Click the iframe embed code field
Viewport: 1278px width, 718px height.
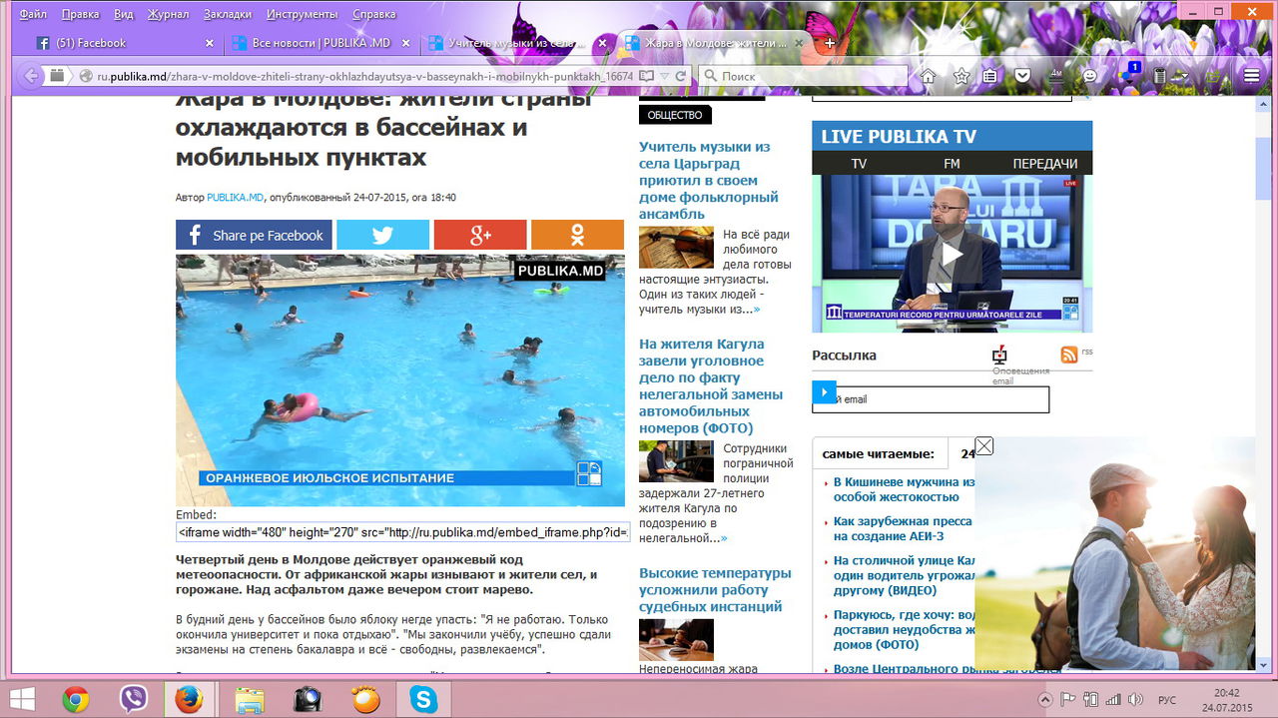point(403,531)
